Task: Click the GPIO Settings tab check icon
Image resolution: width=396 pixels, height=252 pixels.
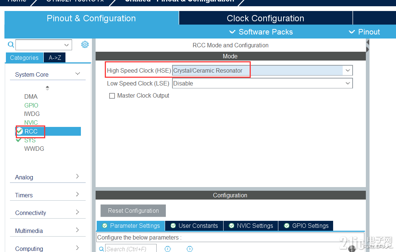Action: coord(287,226)
